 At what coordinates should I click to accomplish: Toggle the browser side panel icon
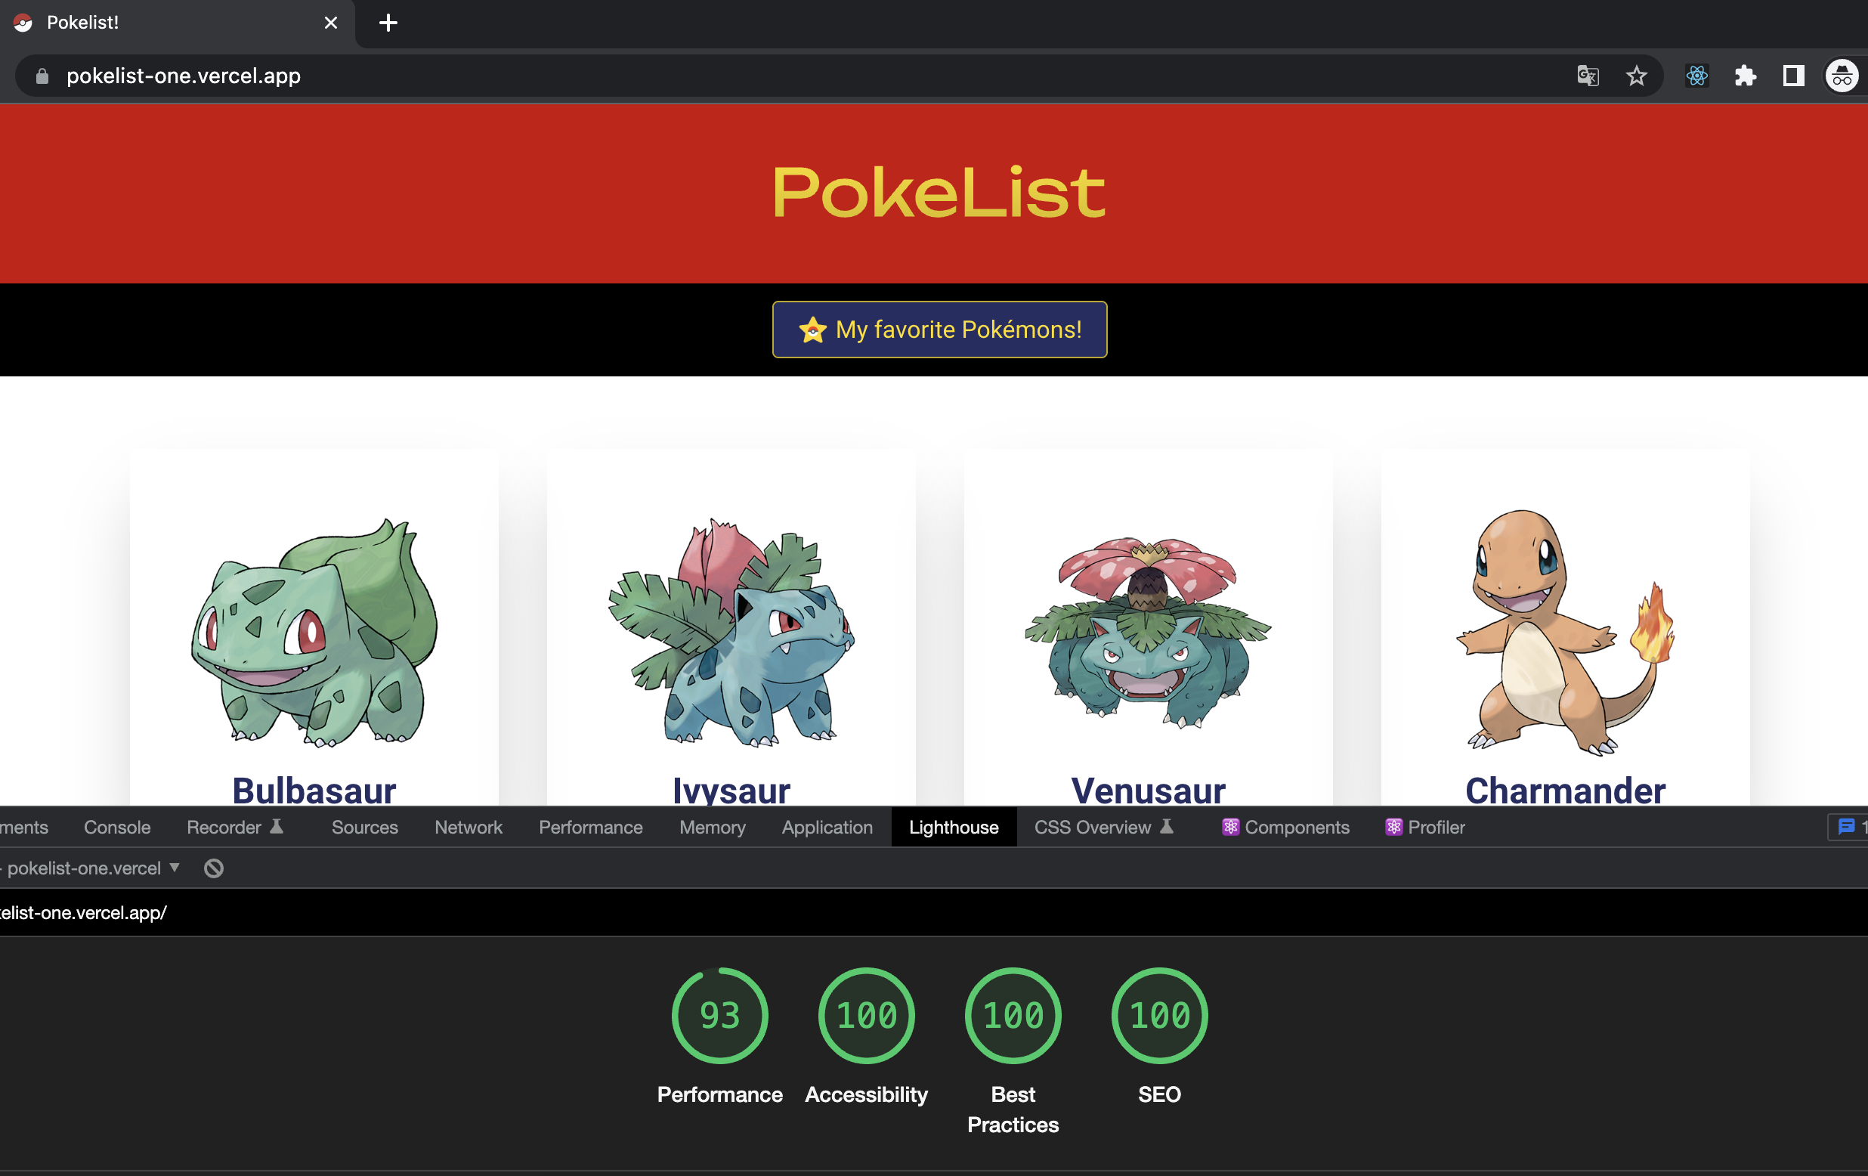tap(1792, 76)
